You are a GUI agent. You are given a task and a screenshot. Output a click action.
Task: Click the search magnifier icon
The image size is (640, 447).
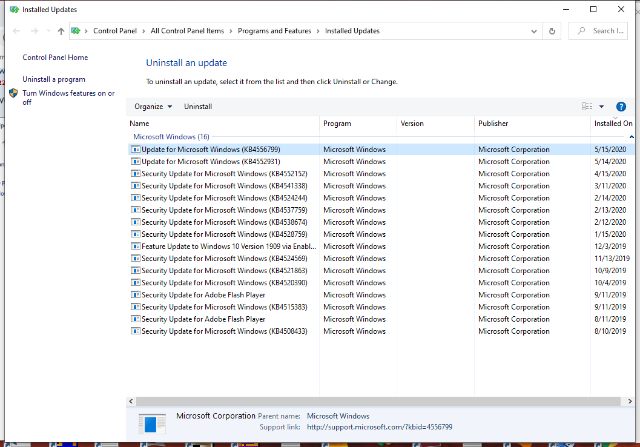[x=582, y=31]
